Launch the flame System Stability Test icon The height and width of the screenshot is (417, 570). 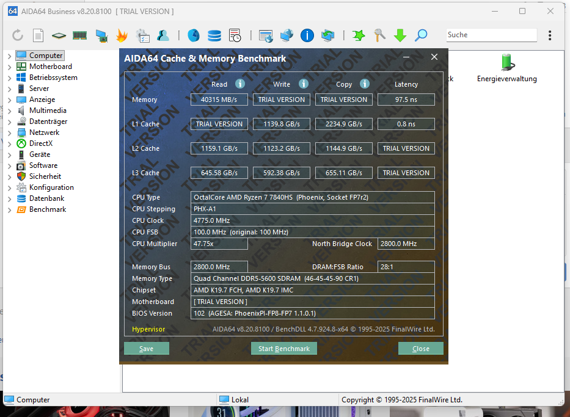[x=122, y=35]
